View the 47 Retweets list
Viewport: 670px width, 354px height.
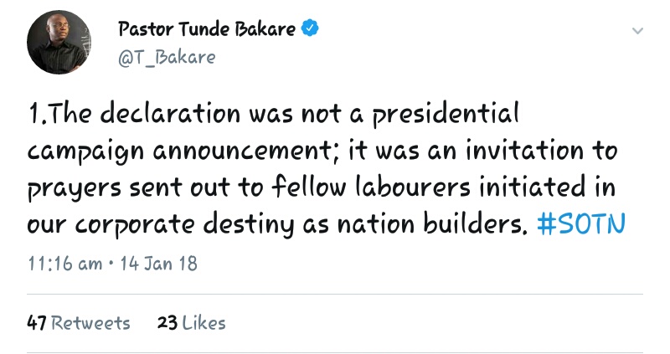click(79, 322)
